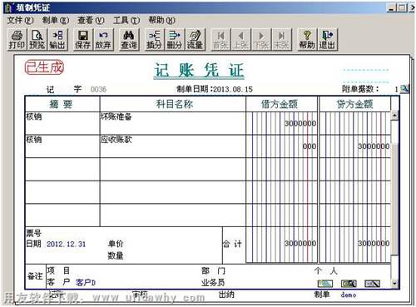
Task: Exit using the 退出 toolbar icon
Action: coord(327,40)
